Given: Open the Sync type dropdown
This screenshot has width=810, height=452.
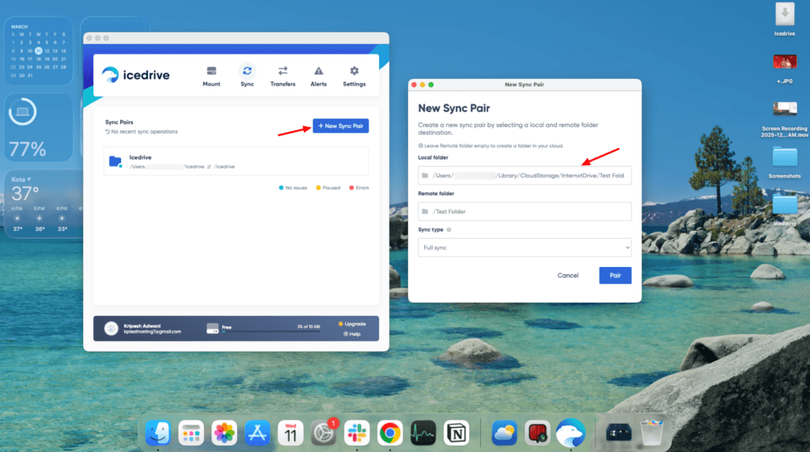Looking at the screenshot, I should click(524, 247).
